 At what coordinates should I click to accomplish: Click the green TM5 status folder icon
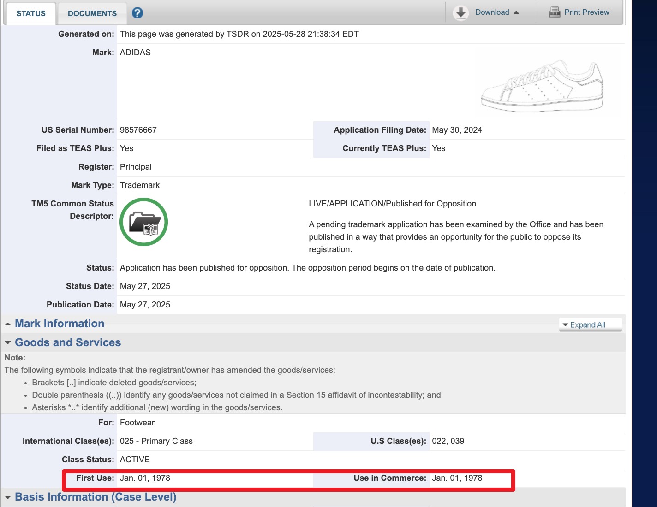tap(143, 222)
